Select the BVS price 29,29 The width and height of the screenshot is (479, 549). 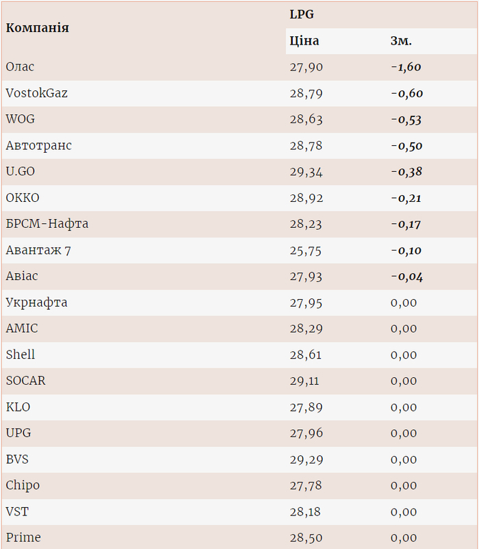pyautogui.click(x=305, y=459)
